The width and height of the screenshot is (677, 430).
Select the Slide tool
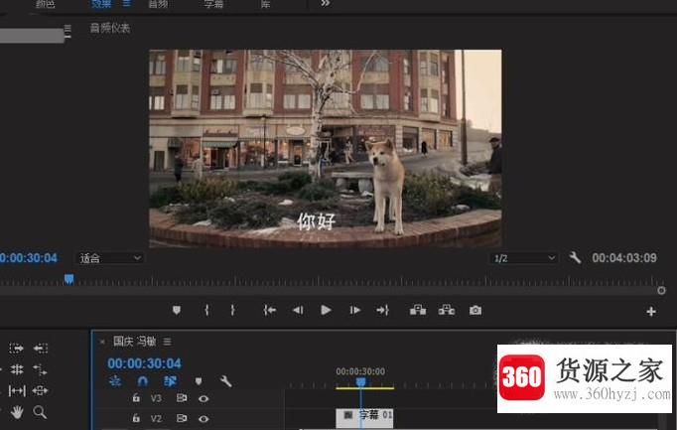[x=40, y=391]
